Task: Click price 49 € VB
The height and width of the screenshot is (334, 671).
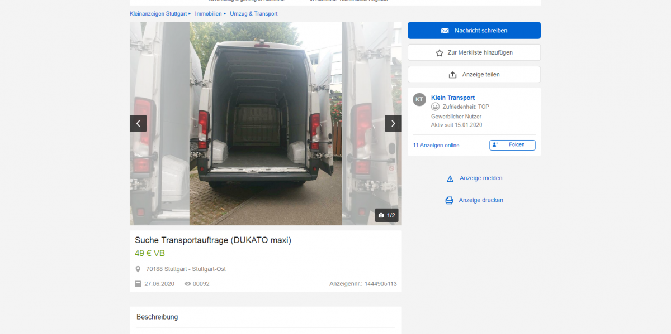Action: tap(150, 253)
